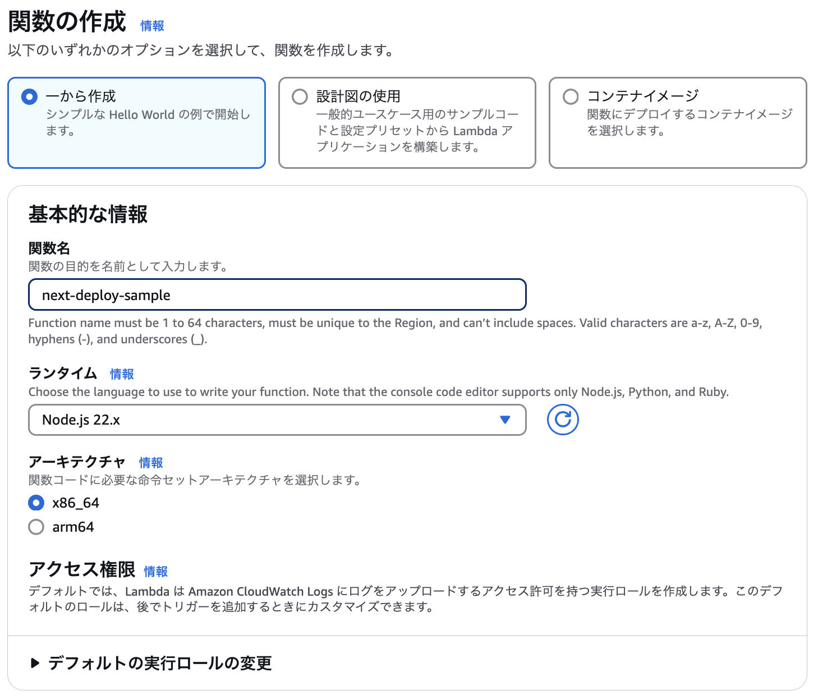Choose the x86_64 architecture radio button
Image resolution: width=818 pixels, height=700 pixels.
point(36,503)
